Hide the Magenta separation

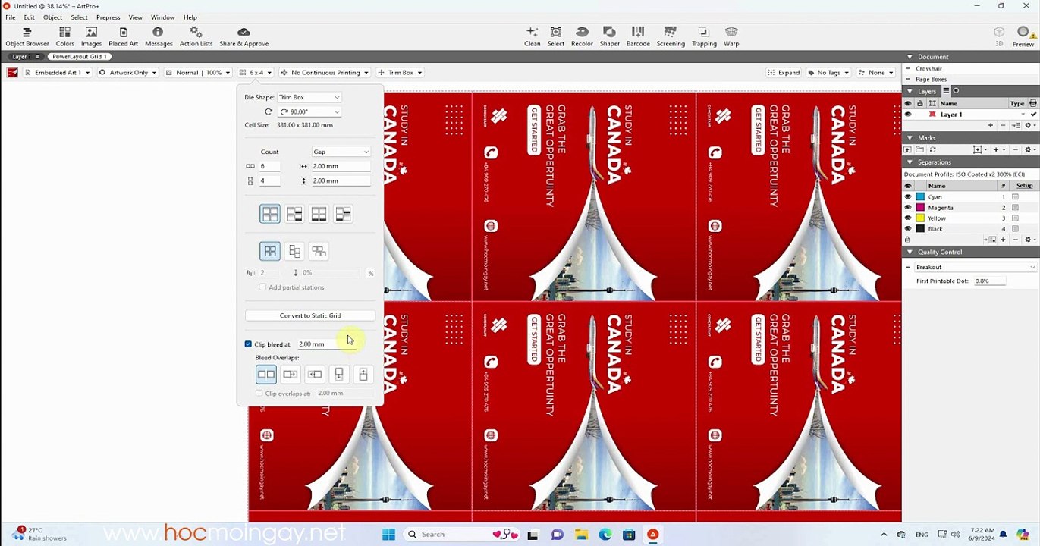[908, 208]
